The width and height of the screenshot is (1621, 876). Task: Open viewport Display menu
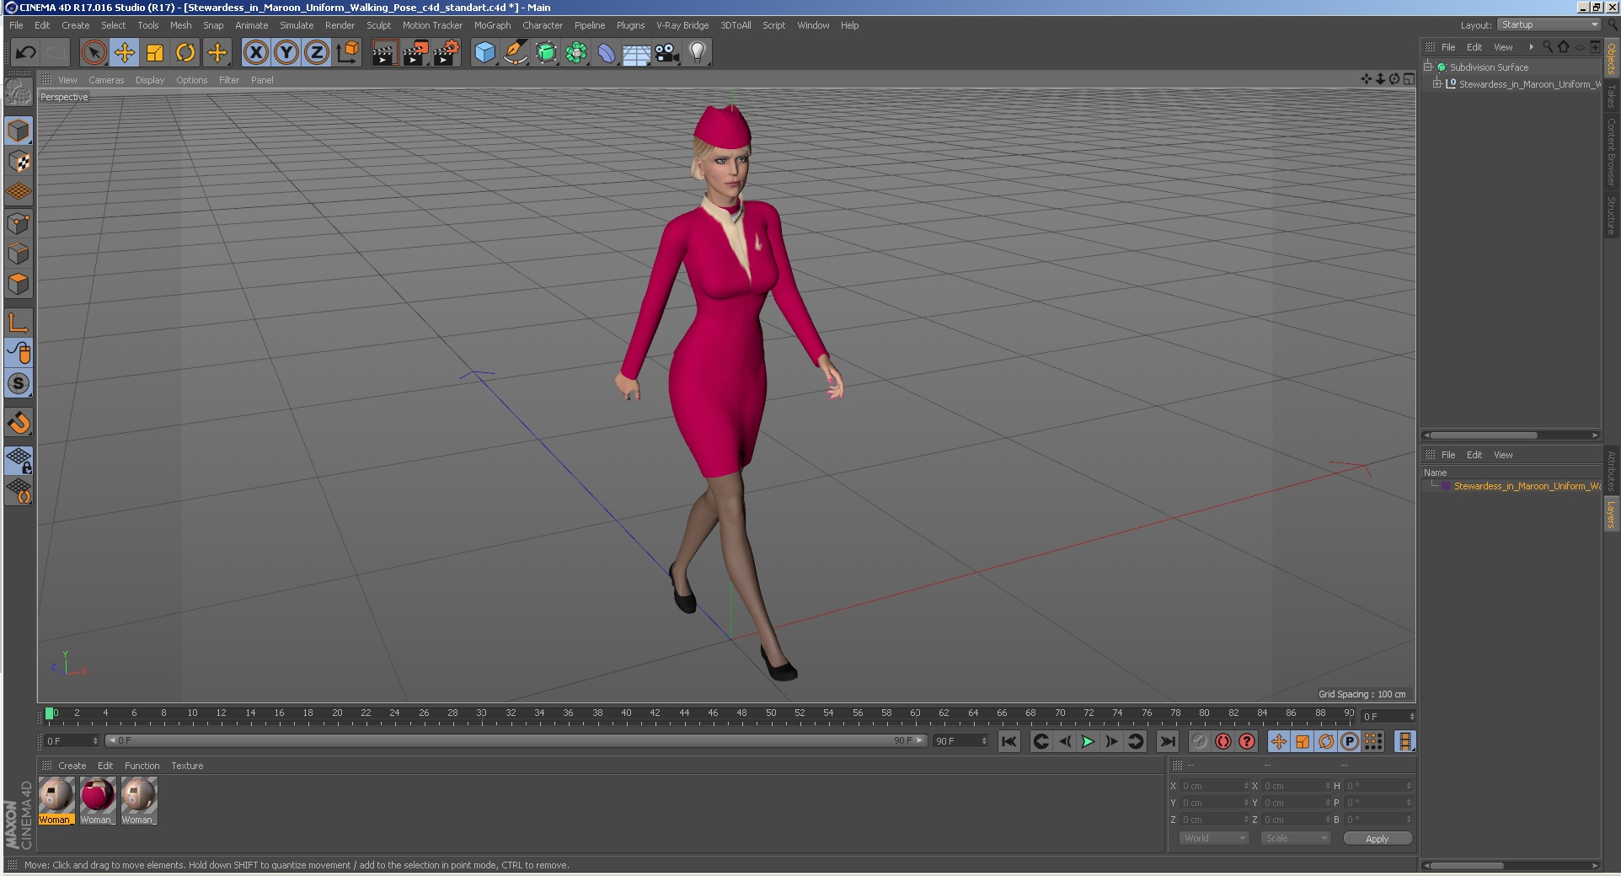pos(150,80)
